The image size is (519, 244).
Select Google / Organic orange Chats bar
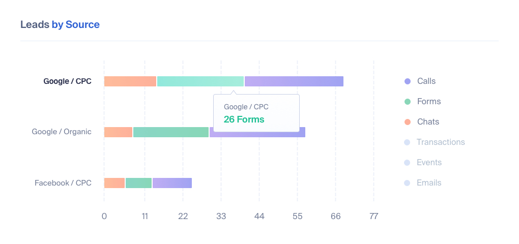click(118, 132)
